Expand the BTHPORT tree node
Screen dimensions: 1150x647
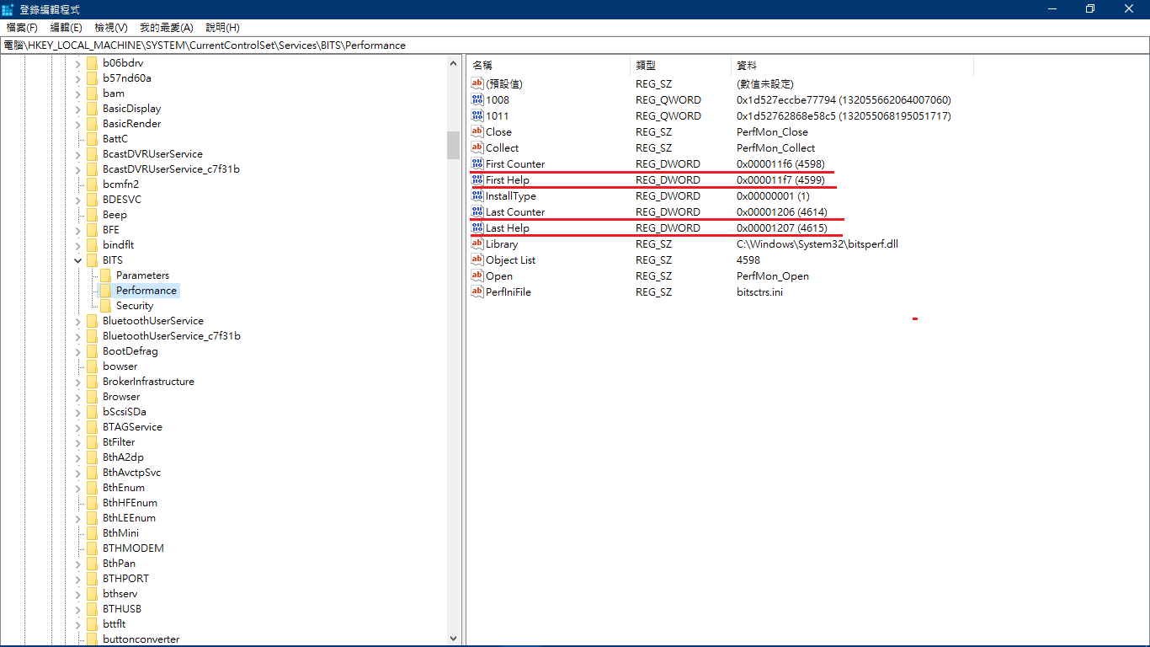pos(78,579)
